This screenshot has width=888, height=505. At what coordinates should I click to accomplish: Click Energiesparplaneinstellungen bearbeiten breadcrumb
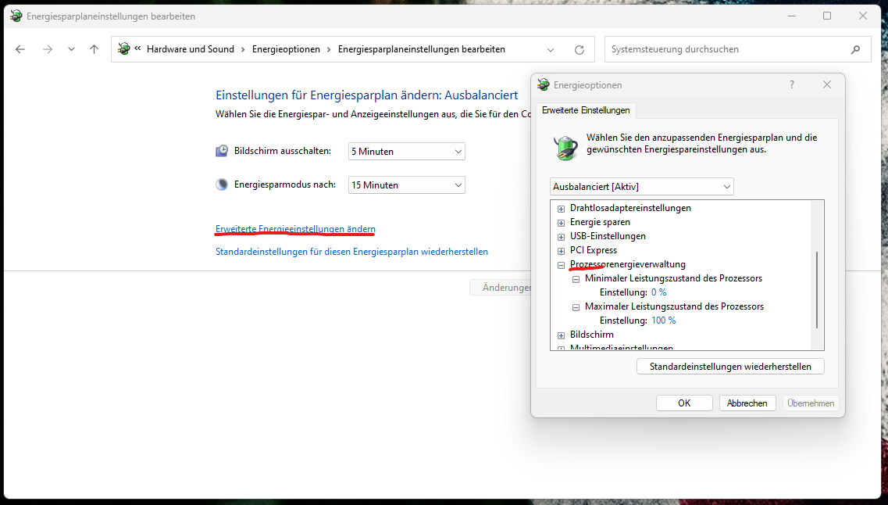click(x=421, y=49)
